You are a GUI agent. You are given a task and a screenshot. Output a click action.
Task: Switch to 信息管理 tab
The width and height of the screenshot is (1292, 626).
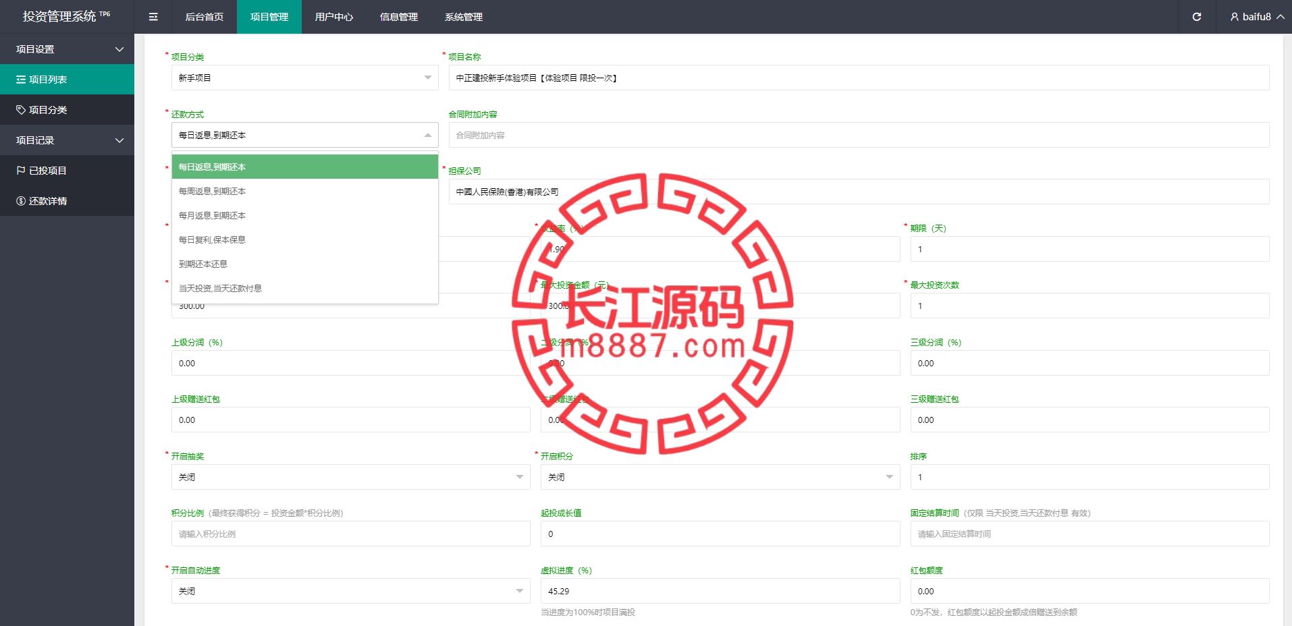click(x=399, y=17)
